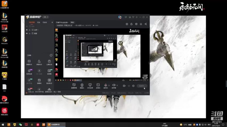Click the 斗鱼直播伴侣 taskbar button
The image size is (227, 127).
[56, 124]
